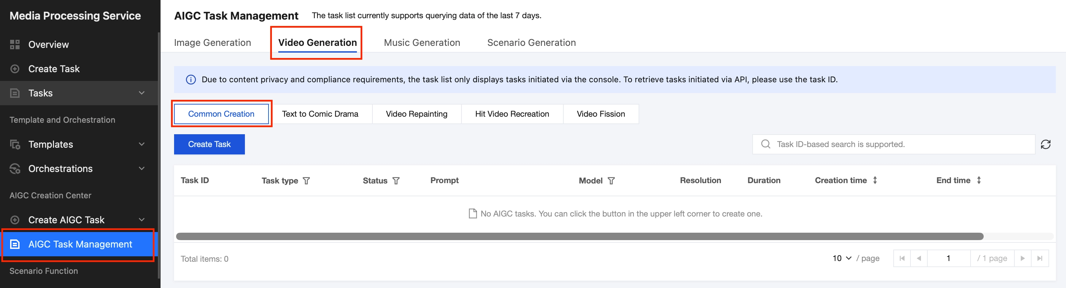The image size is (1066, 288).
Task: Open the items per page dropdown
Action: (x=842, y=258)
